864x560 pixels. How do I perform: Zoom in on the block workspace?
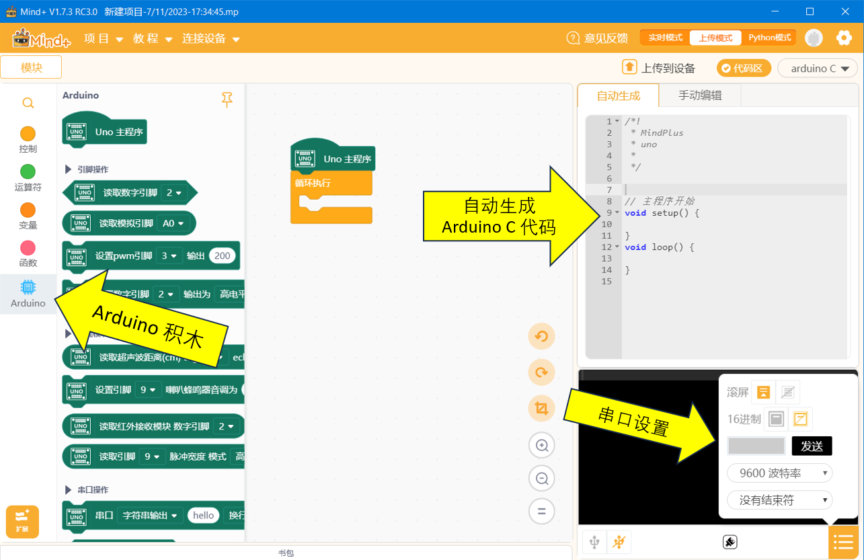tap(541, 444)
